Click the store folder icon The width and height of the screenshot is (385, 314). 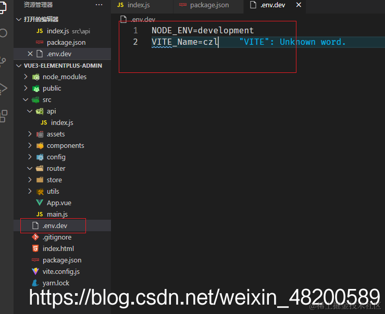point(40,180)
